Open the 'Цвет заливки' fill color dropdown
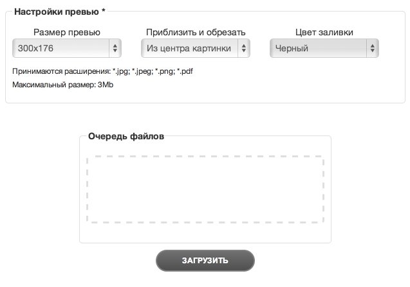The height and width of the screenshot is (287, 410). (x=324, y=48)
